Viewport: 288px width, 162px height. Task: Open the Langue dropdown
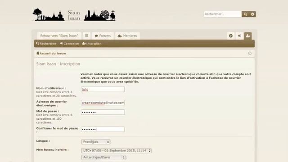click(96, 142)
